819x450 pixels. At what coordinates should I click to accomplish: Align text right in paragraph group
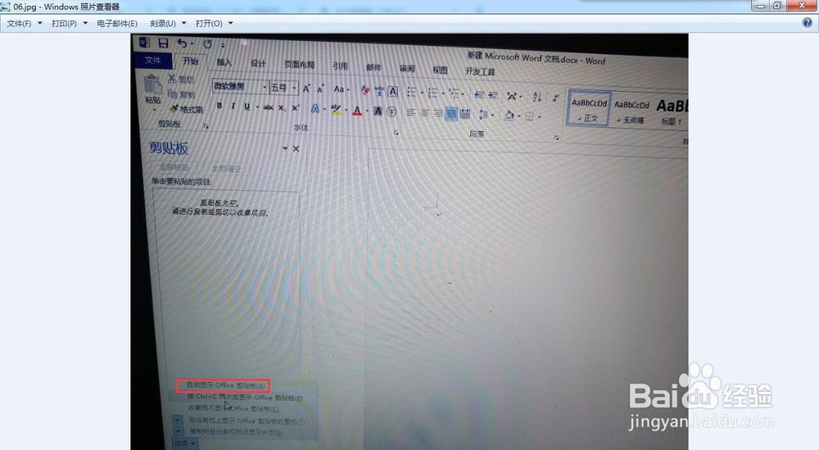coord(438,113)
